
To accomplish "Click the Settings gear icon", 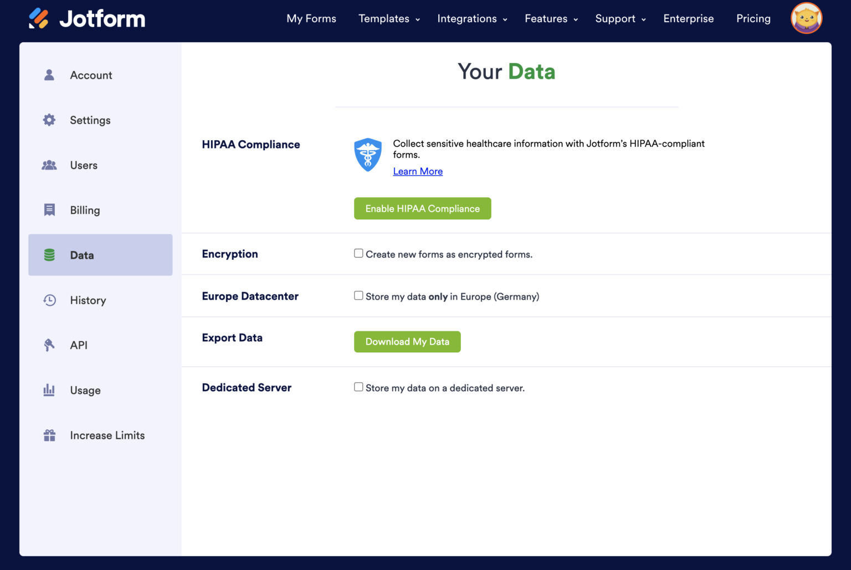I will coord(49,120).
